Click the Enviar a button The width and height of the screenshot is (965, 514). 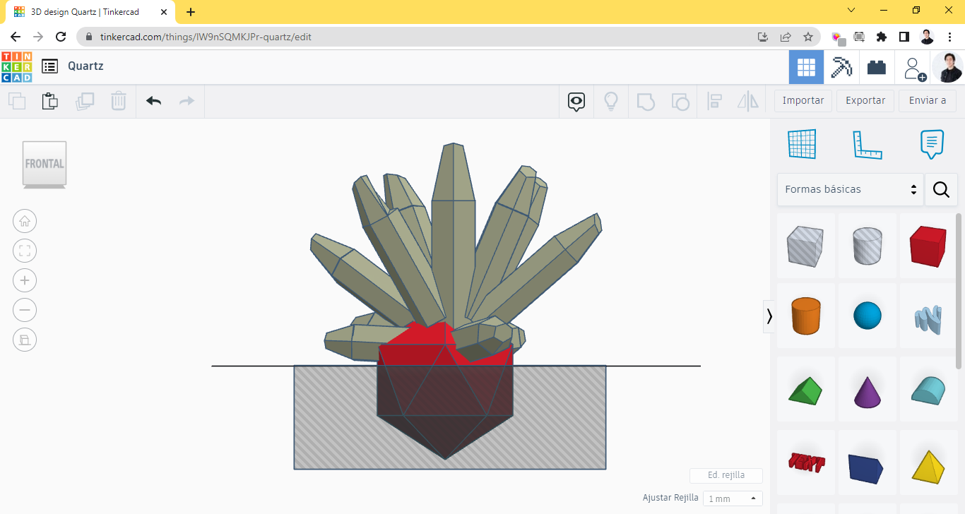click(928, 100)
